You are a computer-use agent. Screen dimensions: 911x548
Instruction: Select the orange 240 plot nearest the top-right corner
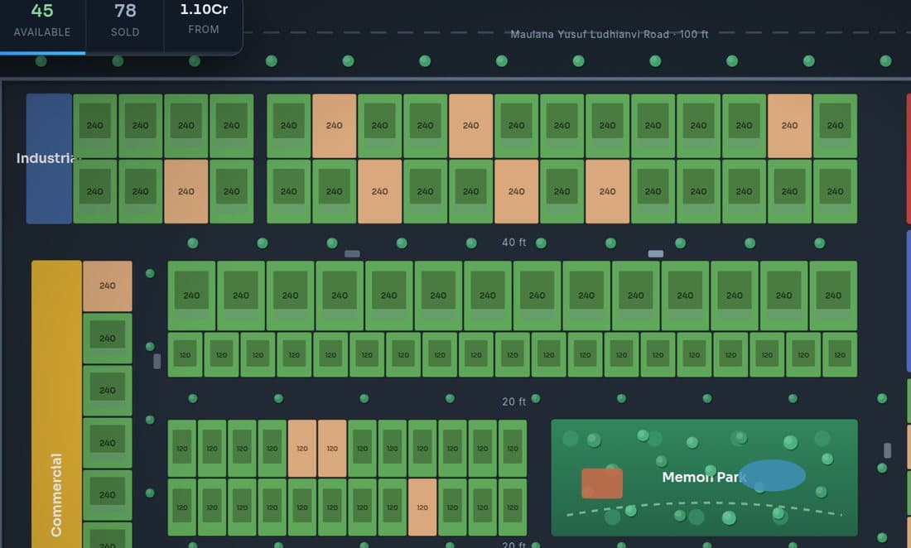pos(789,125)
